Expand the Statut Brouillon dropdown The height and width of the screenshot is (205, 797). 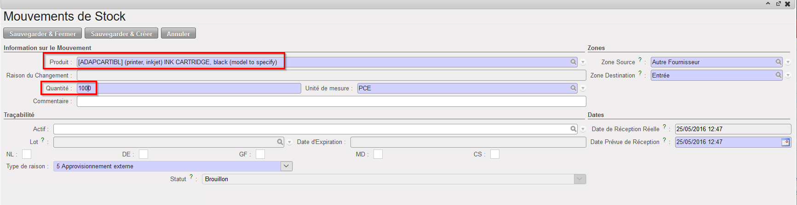coord(579,179)
